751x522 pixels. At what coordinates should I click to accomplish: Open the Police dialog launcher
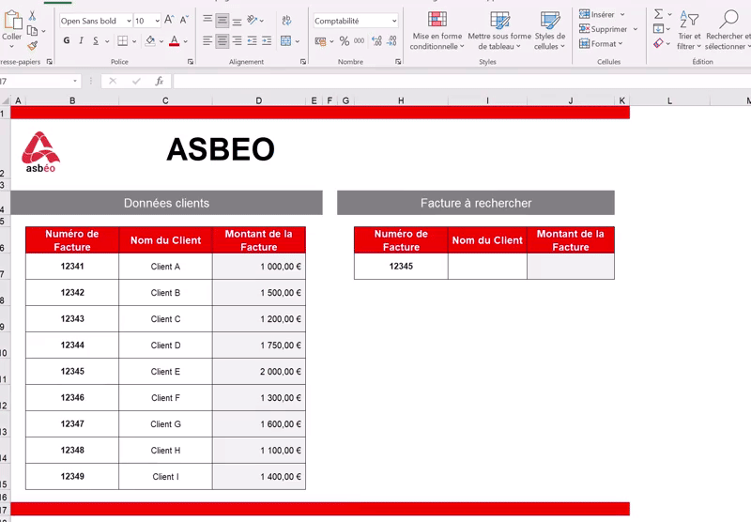(191, 62)
